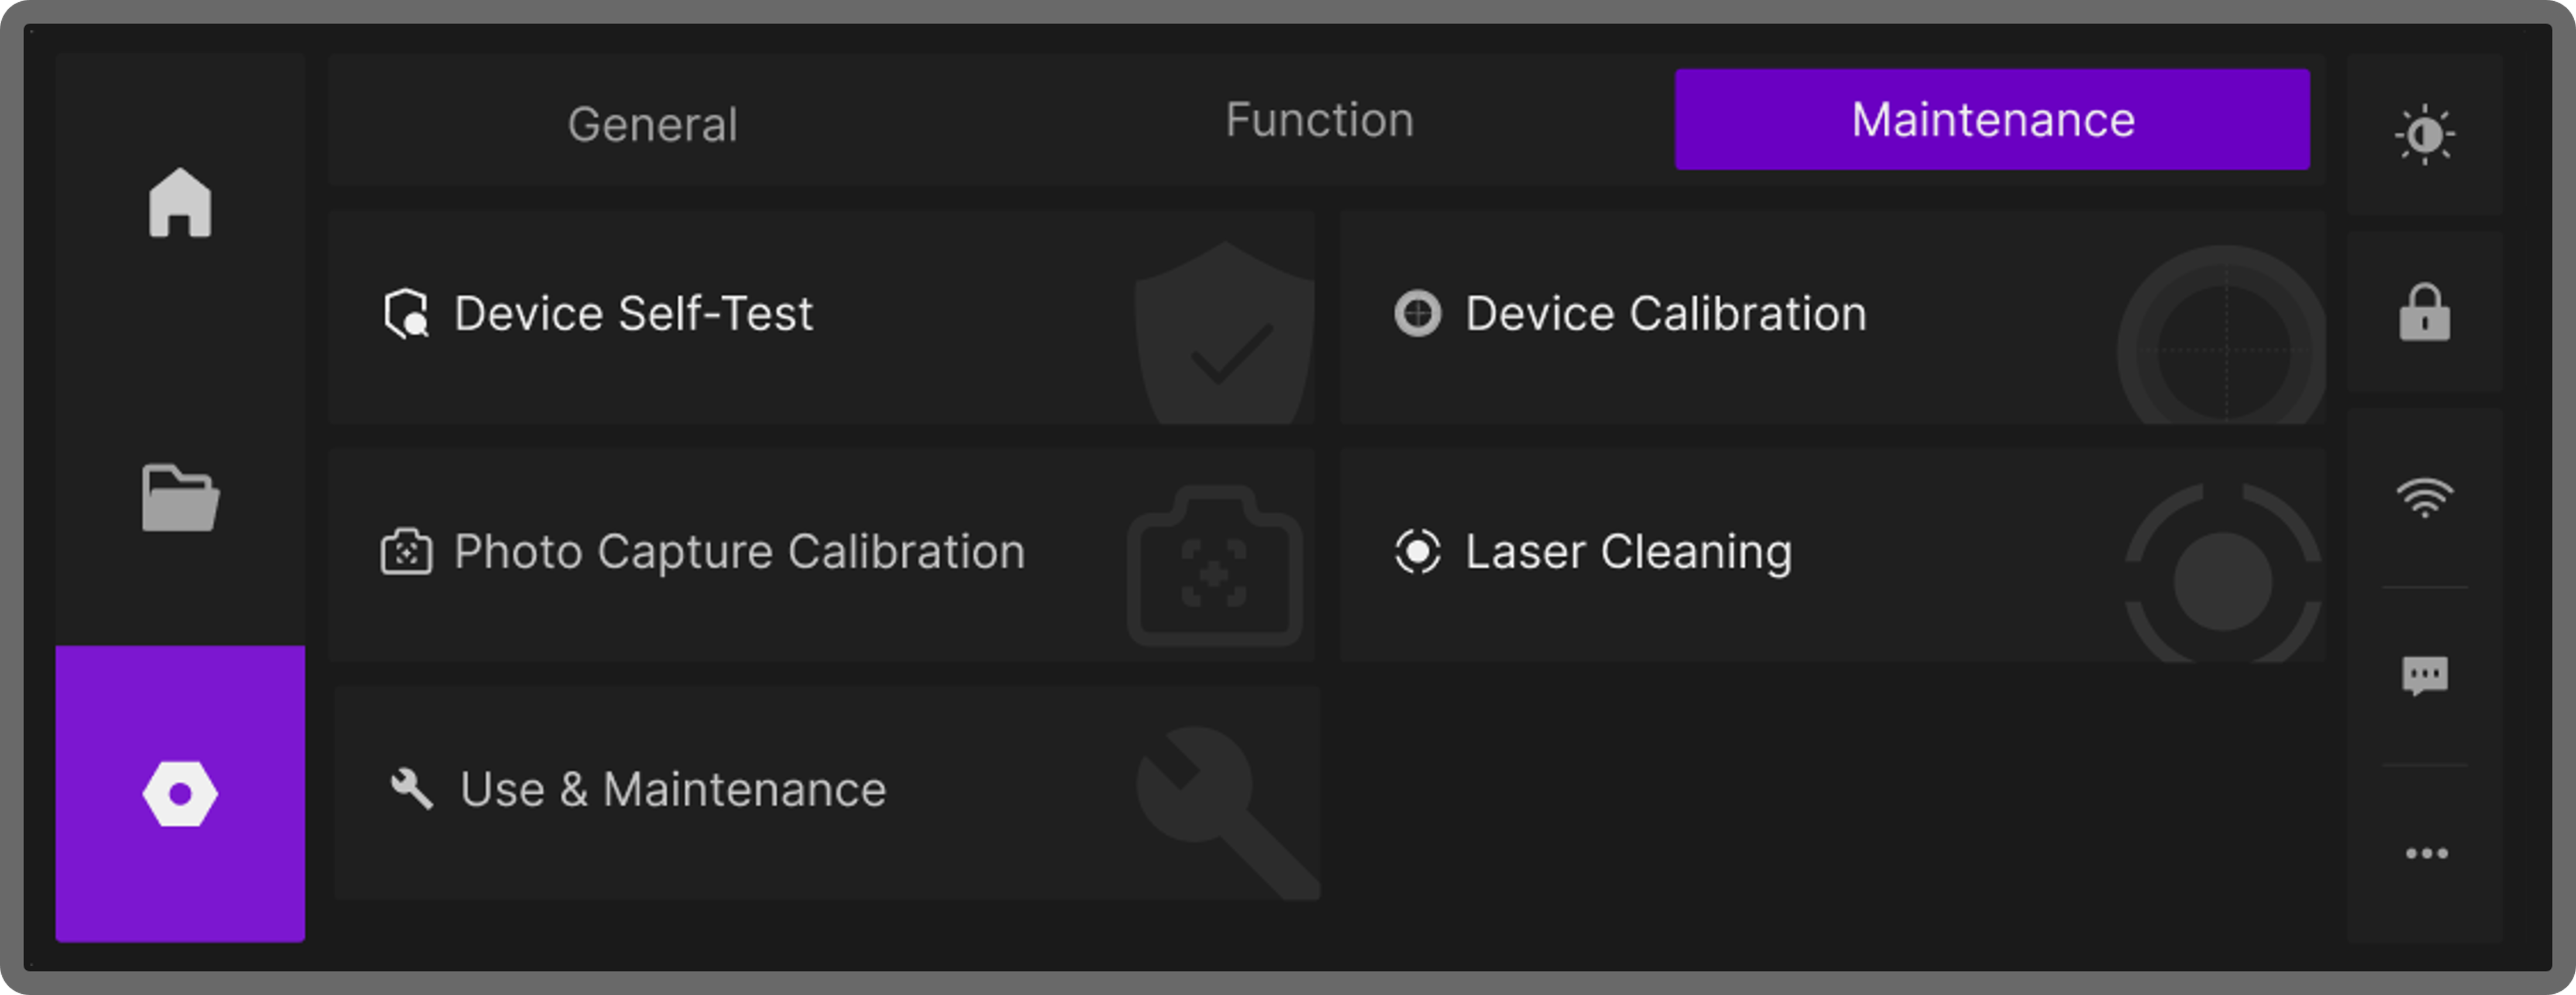Viewport: 2576px width, 995px height.
Task: Go to the Home screen icon
Action: pos(180,203)
